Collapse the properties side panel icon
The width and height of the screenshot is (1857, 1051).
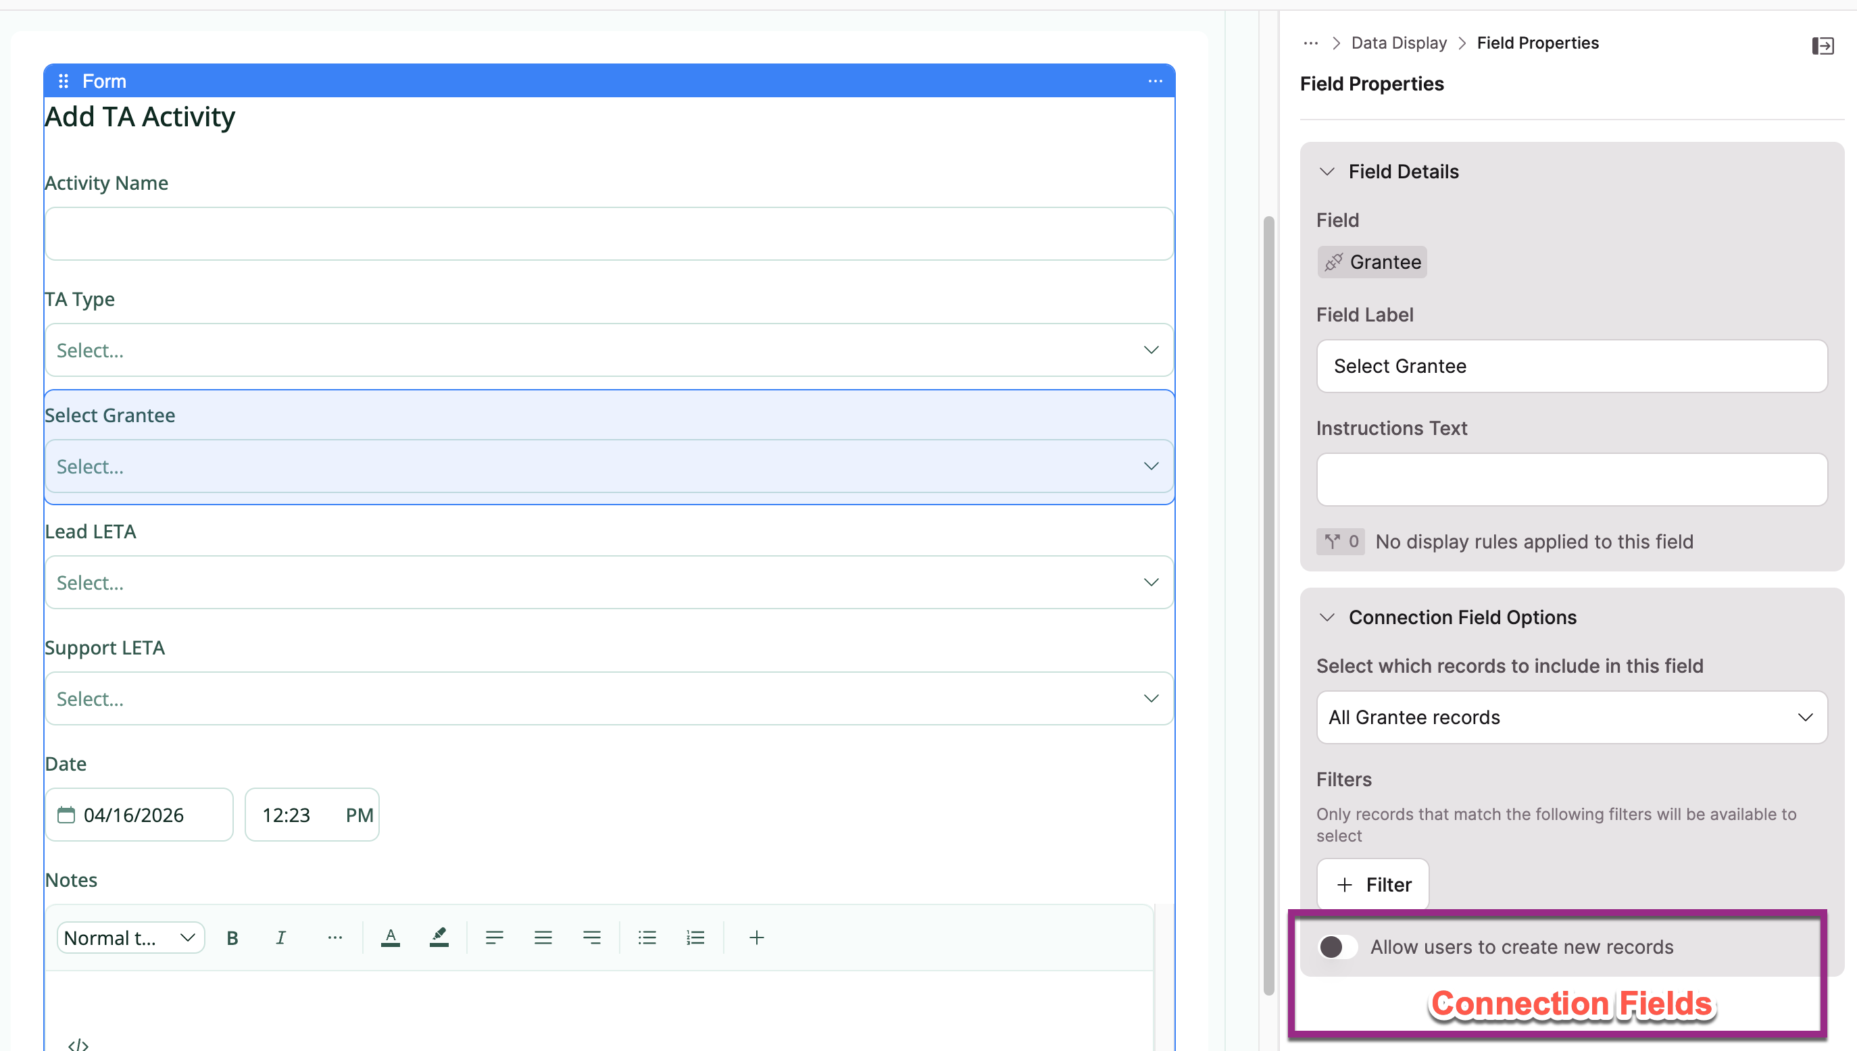1822,46
